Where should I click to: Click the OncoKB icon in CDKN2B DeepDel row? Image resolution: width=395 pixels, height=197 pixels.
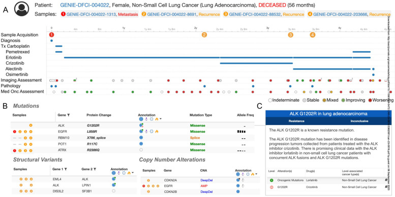(238, 192)
